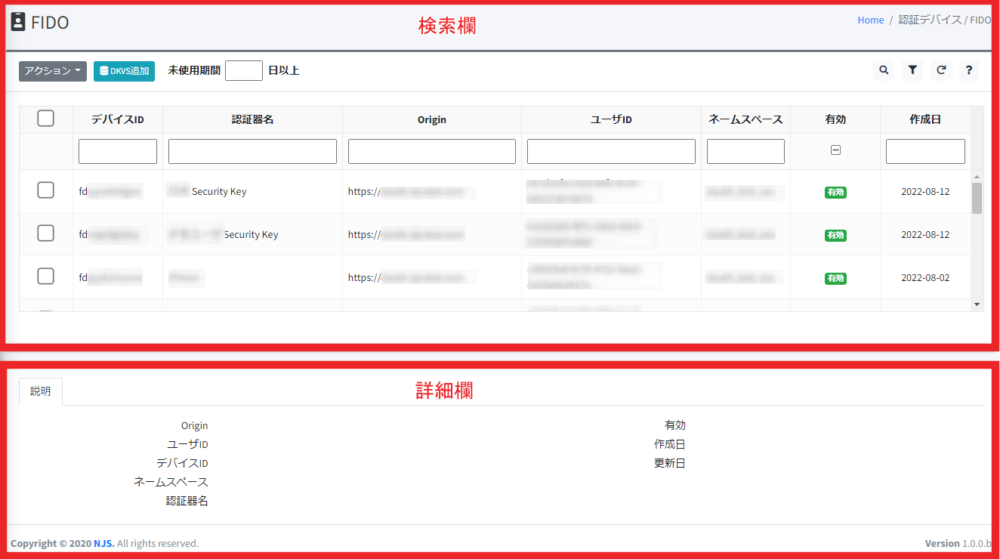
Task: Click the 有効 filter indeterminate box icon
Action: [x=835, y=150]
